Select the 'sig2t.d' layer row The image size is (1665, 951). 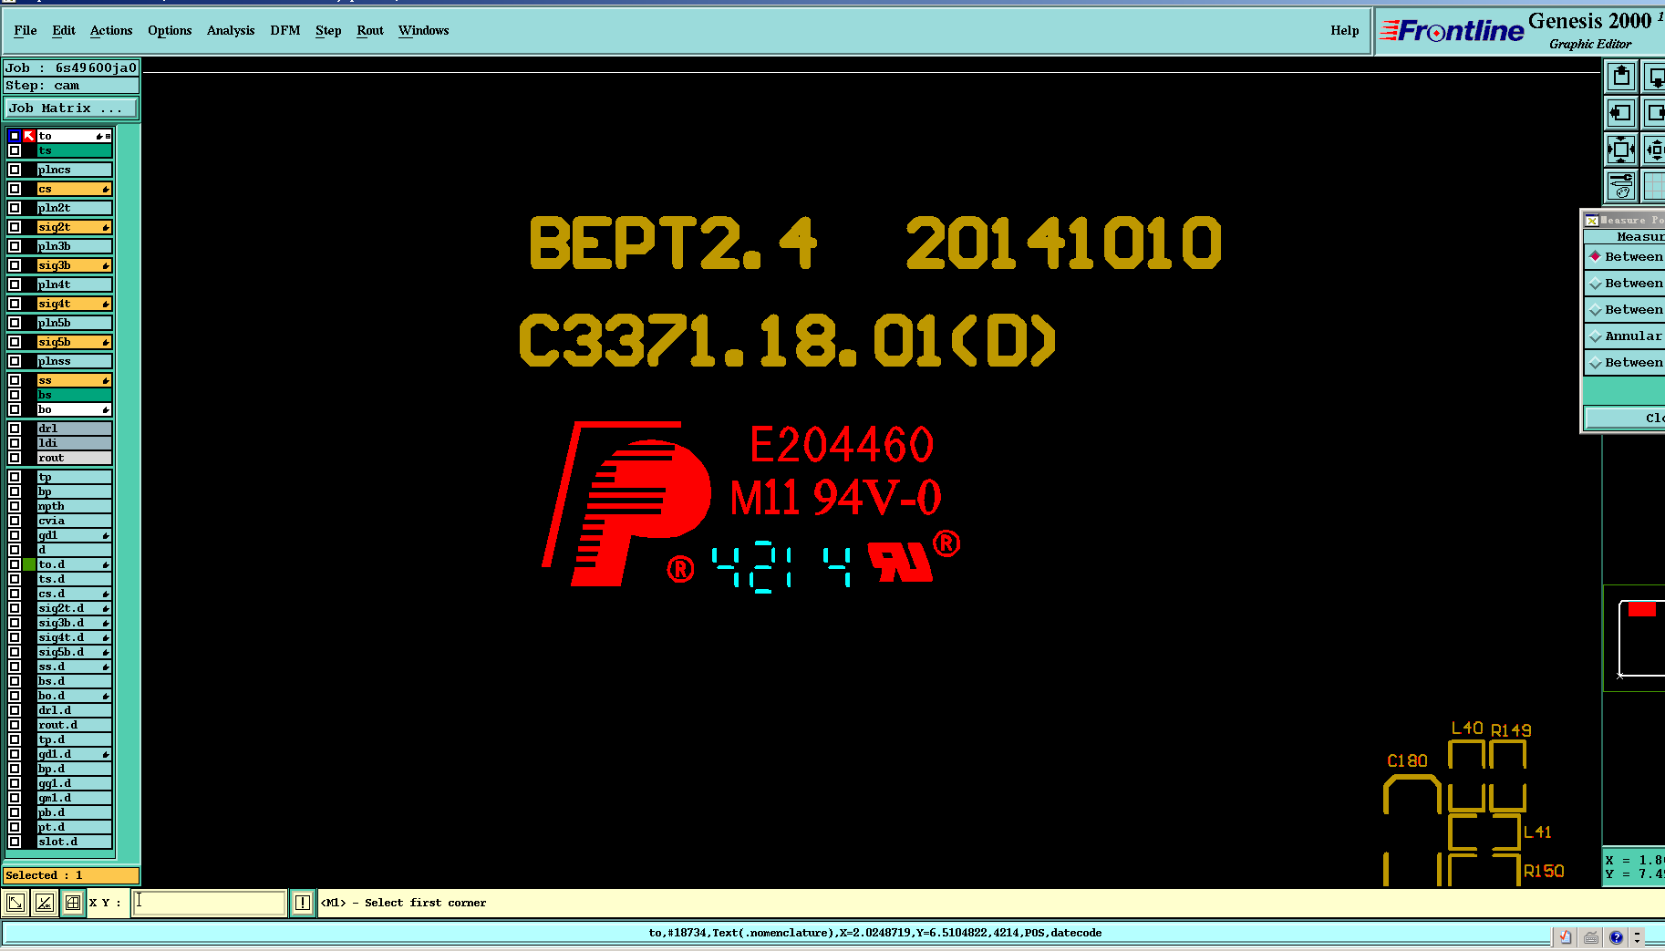[x=74, y=608]
